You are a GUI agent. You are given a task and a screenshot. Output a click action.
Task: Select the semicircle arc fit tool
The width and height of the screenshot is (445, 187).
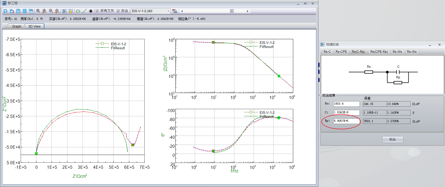click(78, 11)
